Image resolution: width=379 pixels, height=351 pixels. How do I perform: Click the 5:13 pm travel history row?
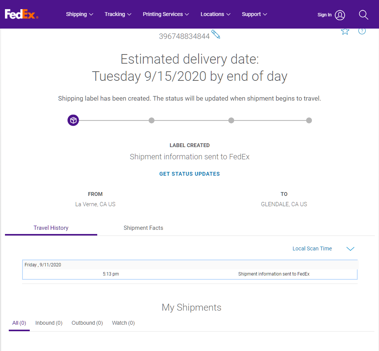[190, 274]
